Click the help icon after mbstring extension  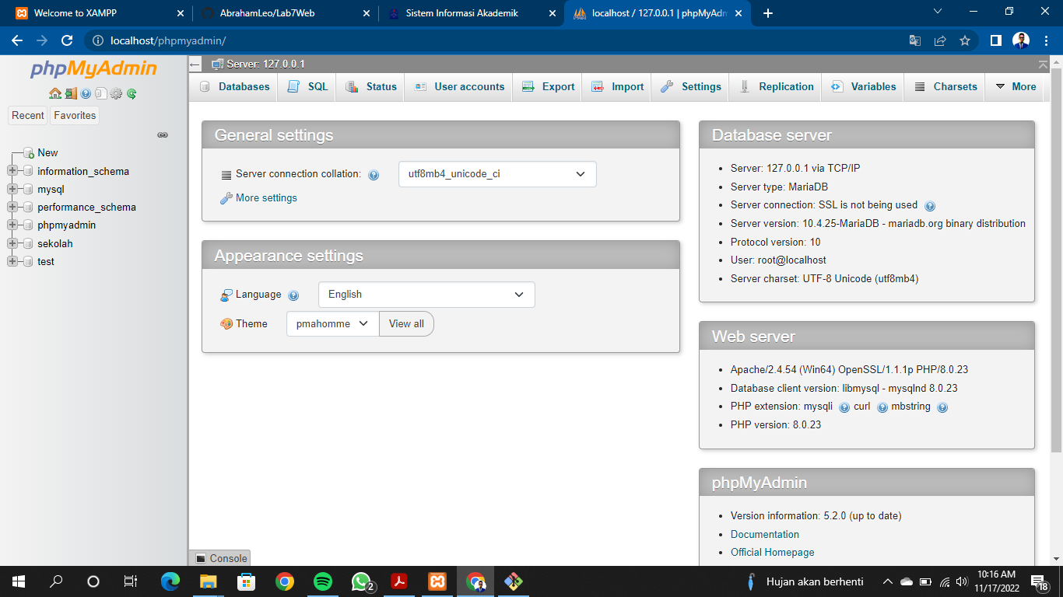(x=942, y=407)
